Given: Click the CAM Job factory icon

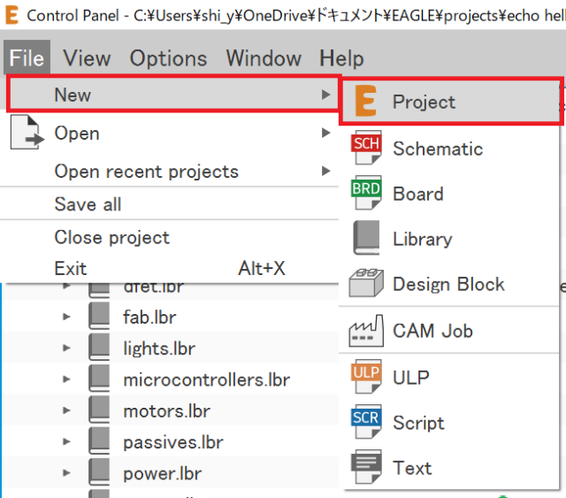Looking at the screenshot, I should [x=366, y=331].
